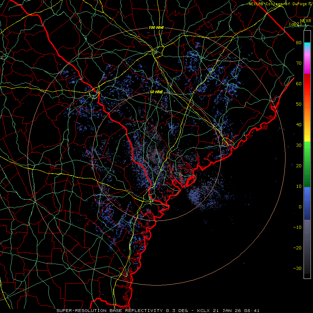The image size is (313, 313).
Task: Click the 80 value on the dBZ scale
Action: point(299,43)
